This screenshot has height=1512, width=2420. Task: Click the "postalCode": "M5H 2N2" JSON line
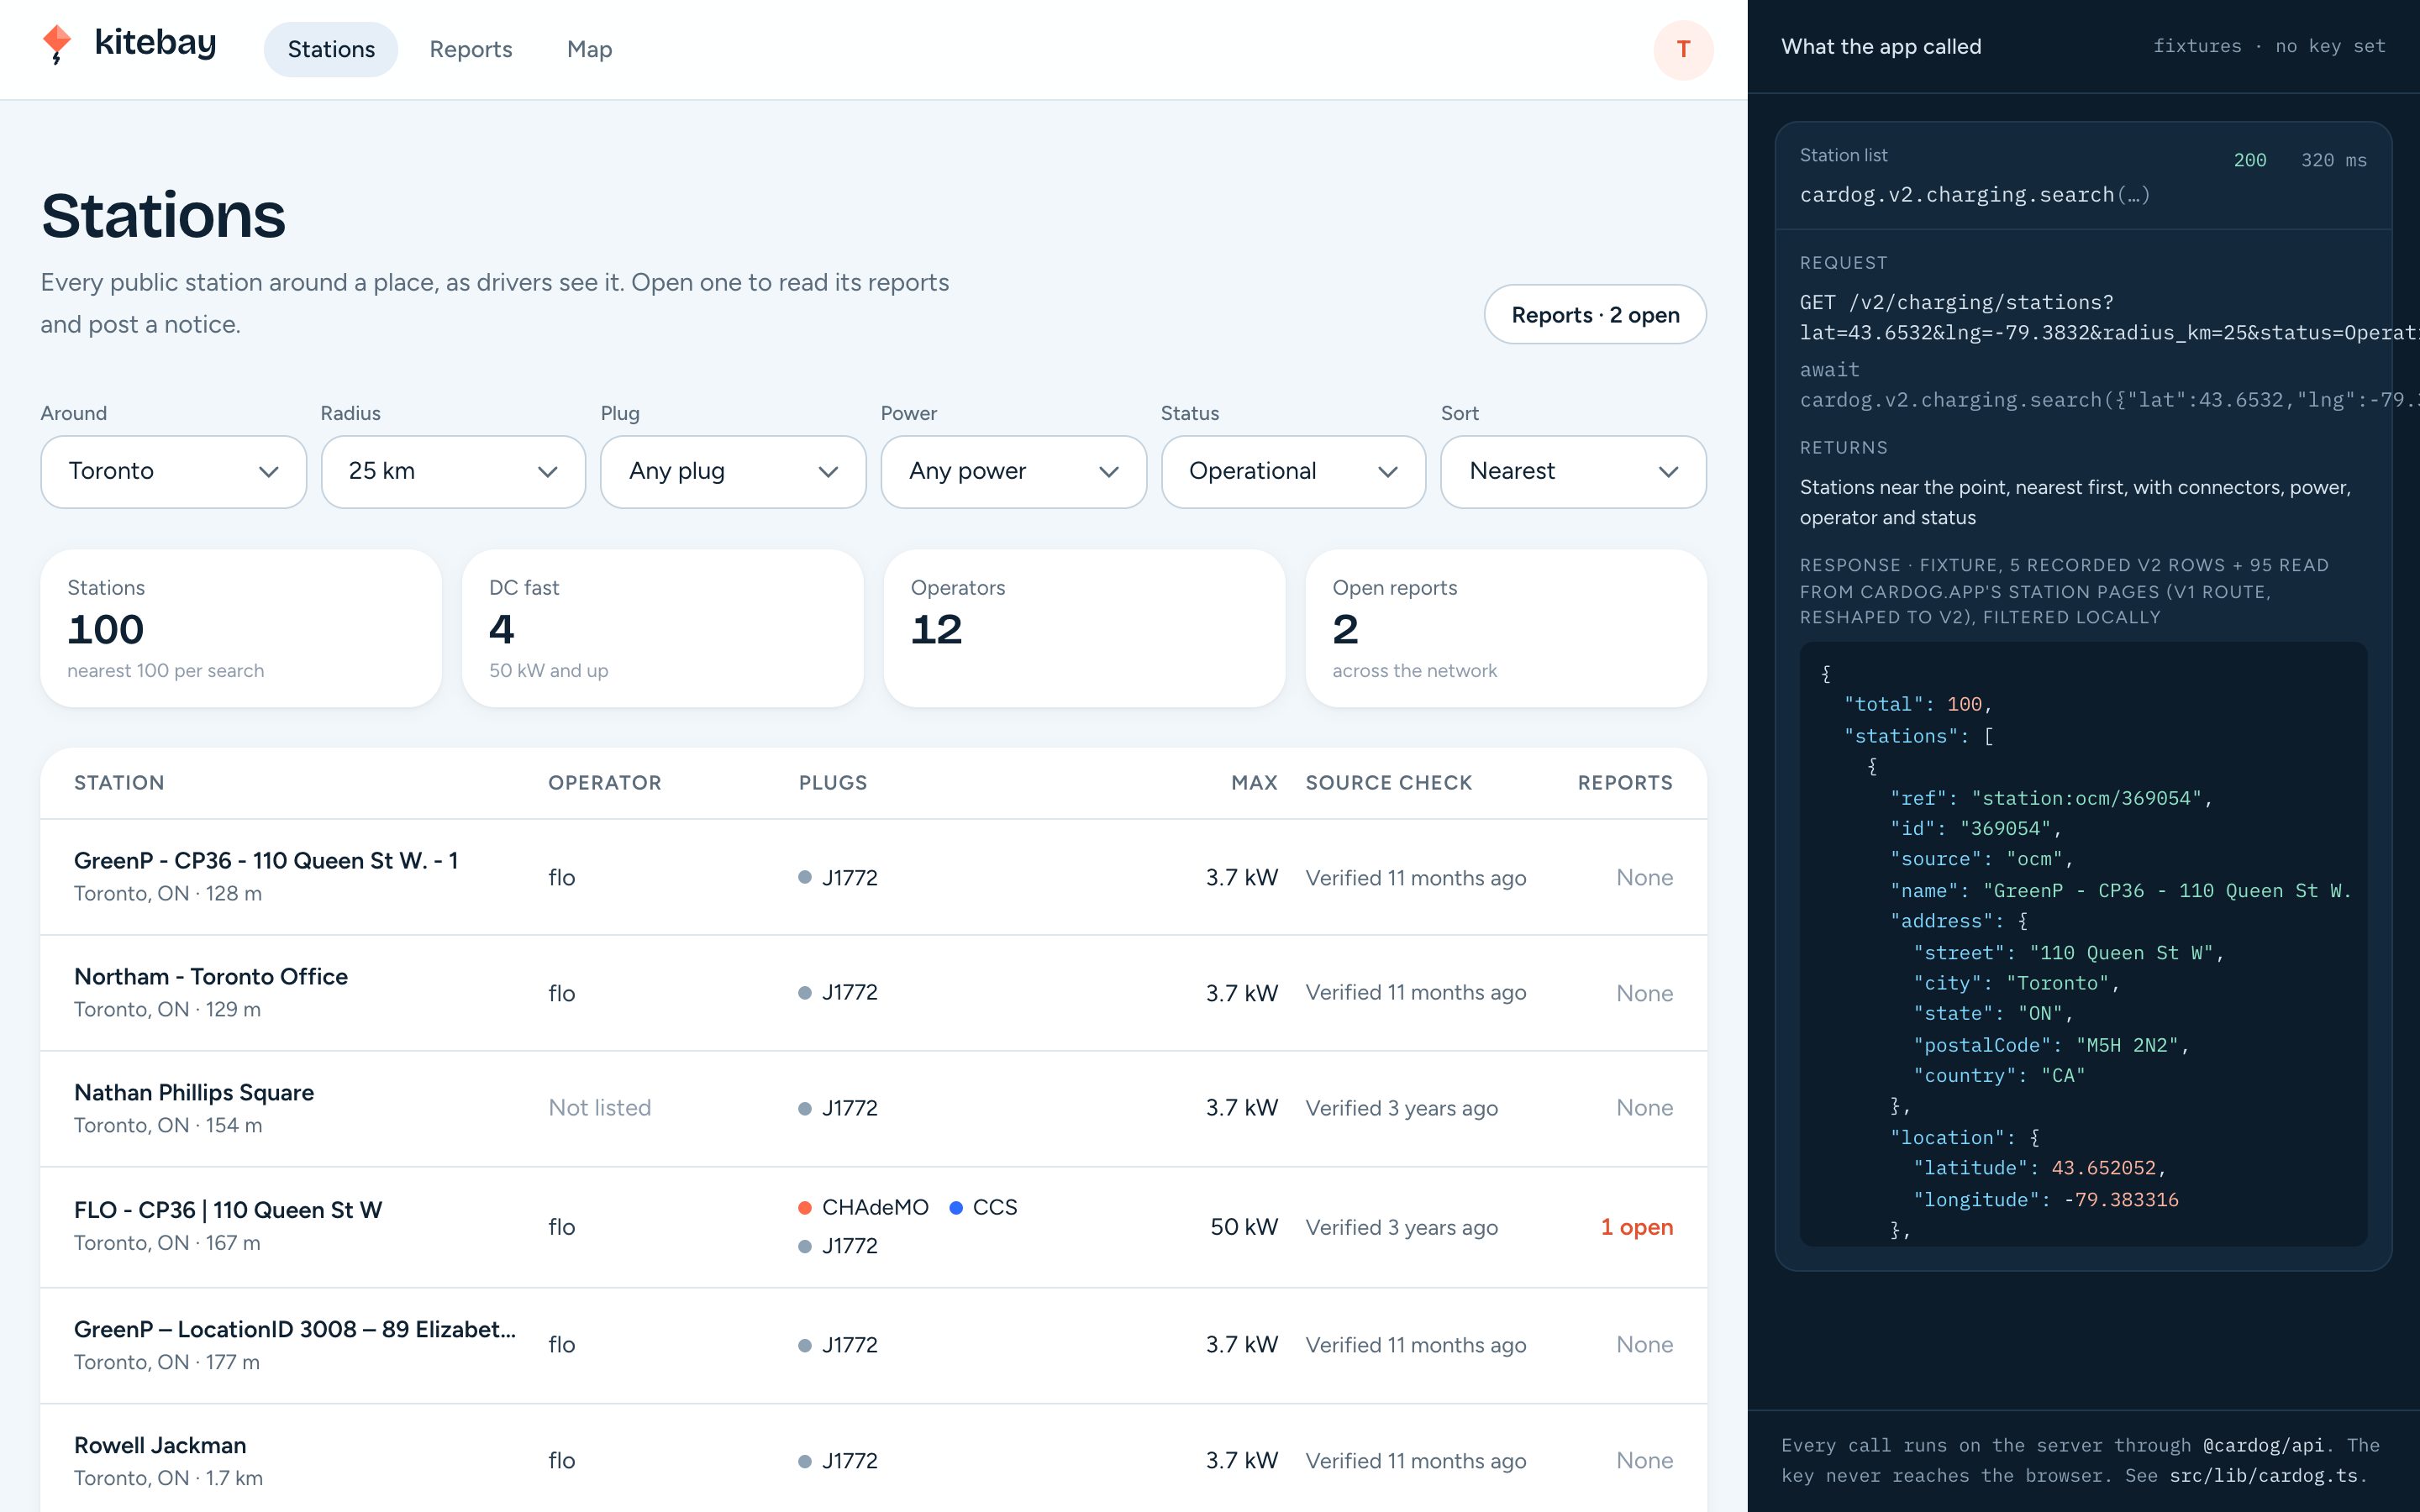coord(2050,1045)
